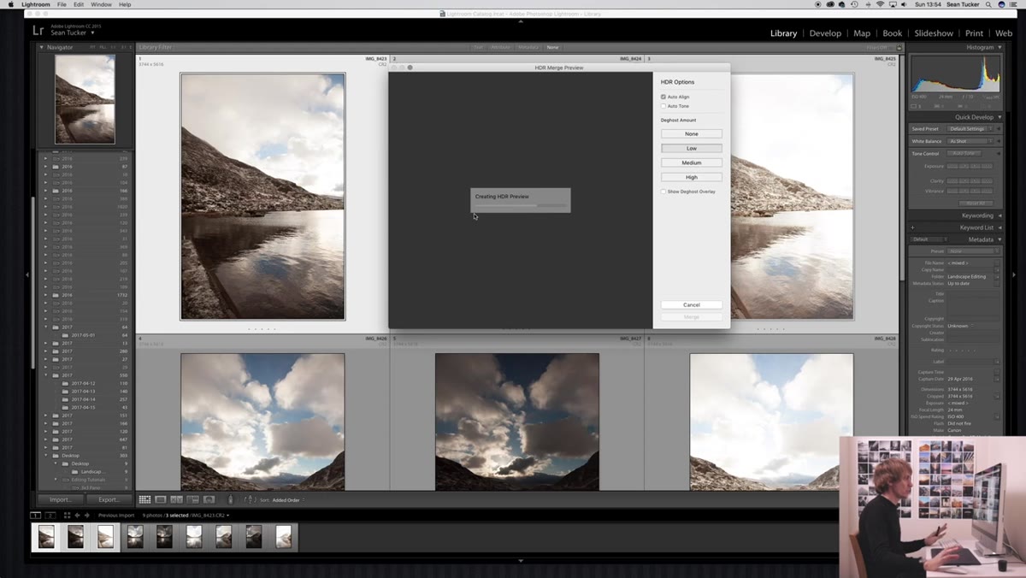Switch to Compare (XY) view icon
The image size is (1026, 578).
176,499
